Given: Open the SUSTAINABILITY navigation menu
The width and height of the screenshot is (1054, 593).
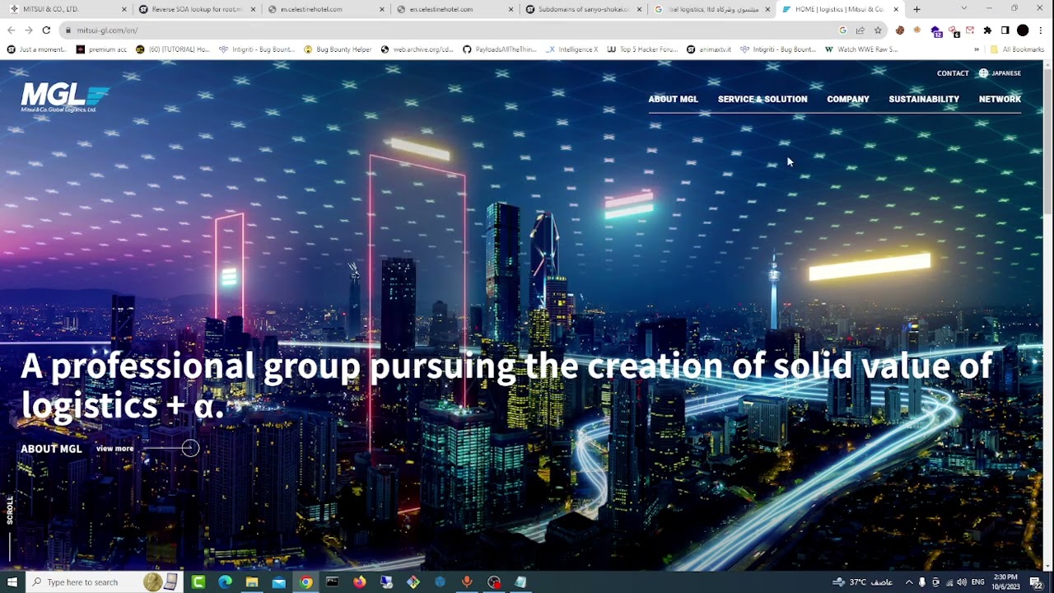Looking at the screenshot, I should pyautogui.click(x=924, y=99).
